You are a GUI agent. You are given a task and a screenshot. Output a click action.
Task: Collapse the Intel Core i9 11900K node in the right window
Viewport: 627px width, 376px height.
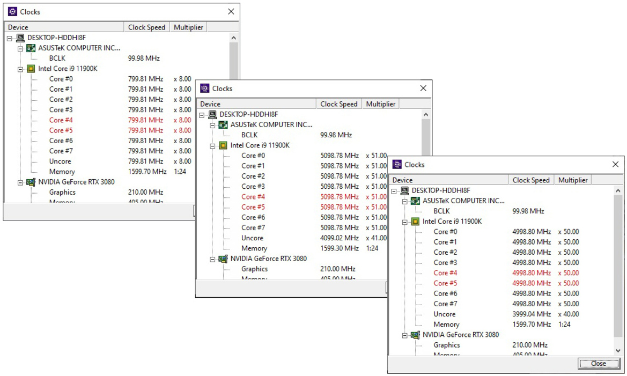404,222
